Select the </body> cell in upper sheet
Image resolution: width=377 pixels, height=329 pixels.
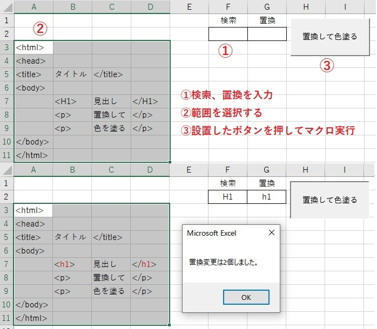click(x=34, y=142)
